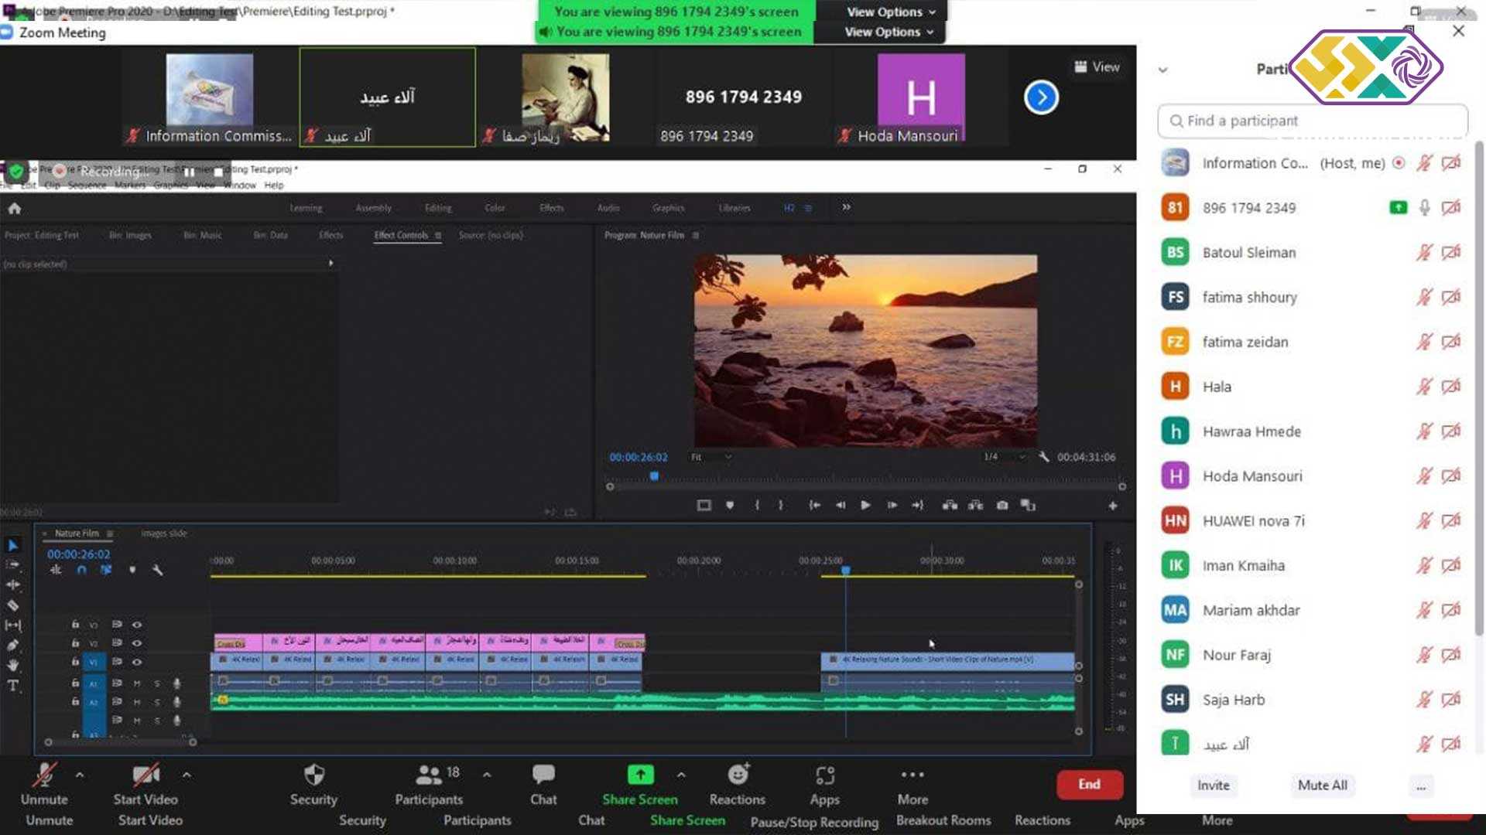The height and width of the screenshot is (835, 1486).
Task: Click the Mute All button
Action: coord(1322,785)
